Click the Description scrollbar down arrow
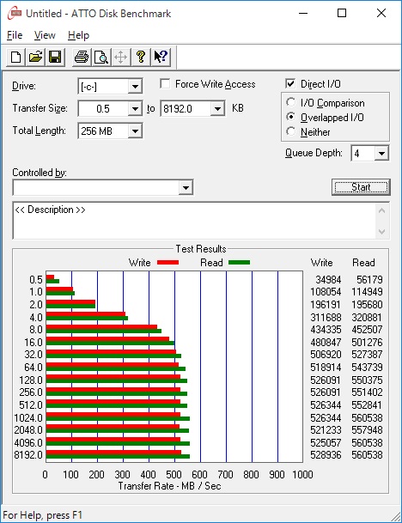The width and height of the screenshot is (402, 523). [382, 232]
